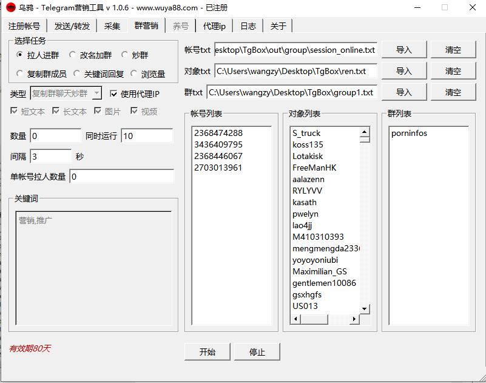Screen dimensions: 486x383
Task: Click 导入 button for 群txt
Action: (404, 92)
